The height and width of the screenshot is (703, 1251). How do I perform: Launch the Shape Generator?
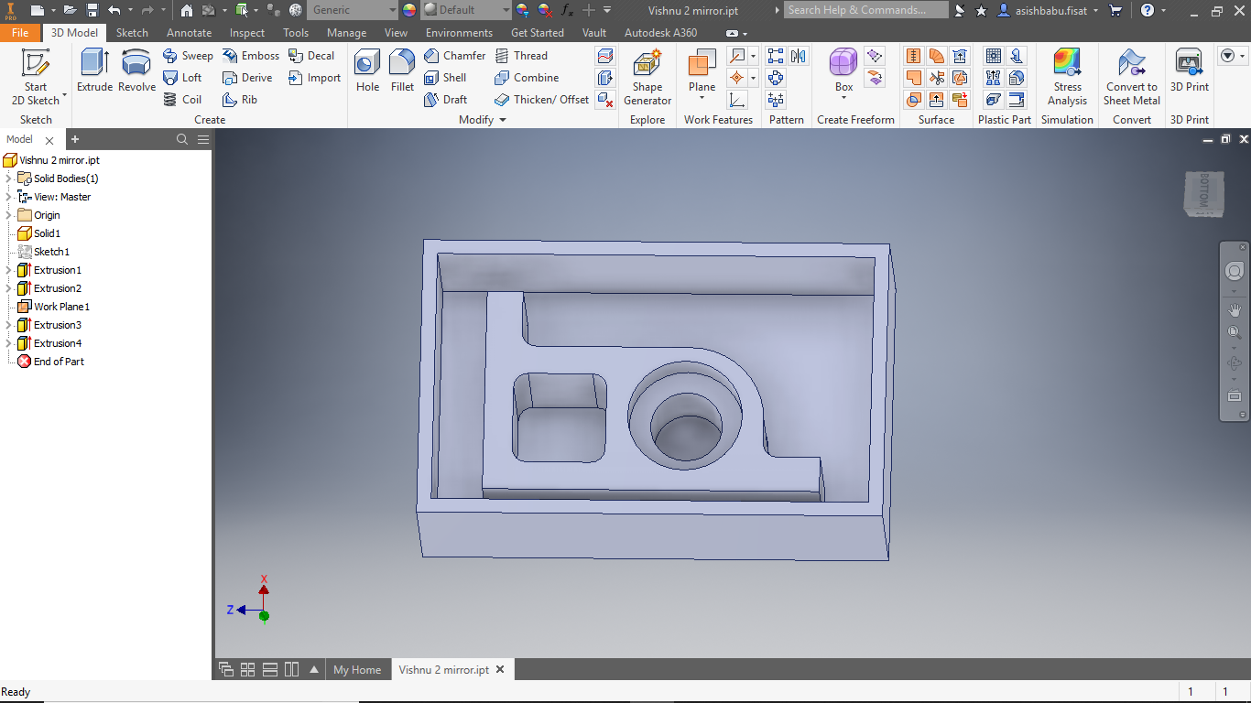[x=647, y=77]
